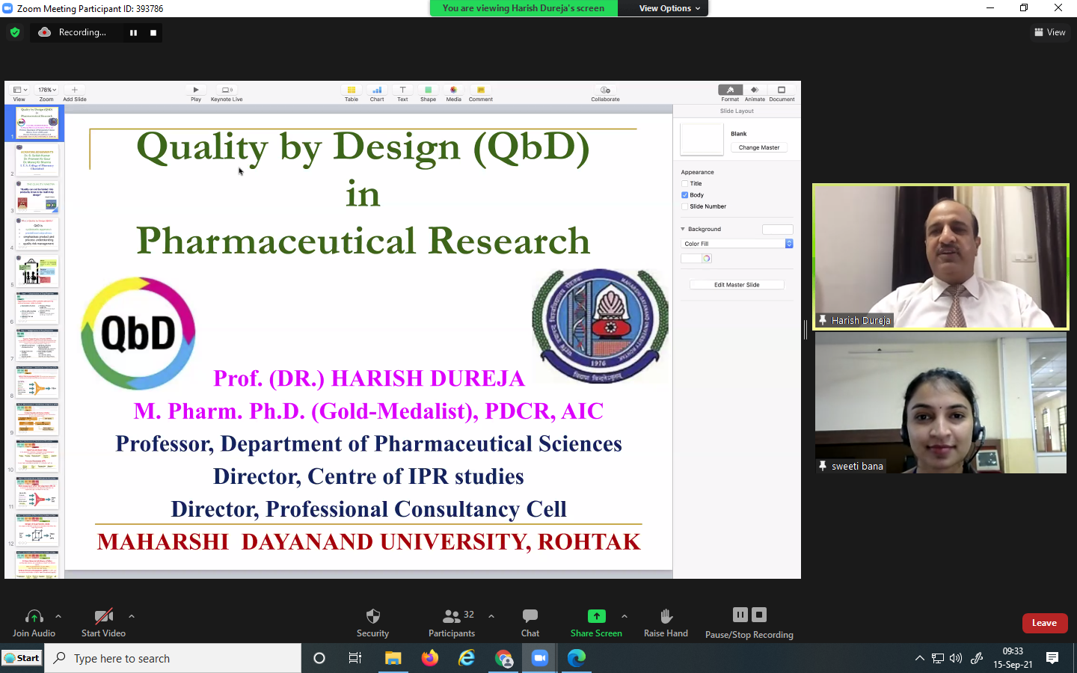Screen dimensions: 1077x673
Task: Open Task View on the taskbar
Action: click(355, 658)
